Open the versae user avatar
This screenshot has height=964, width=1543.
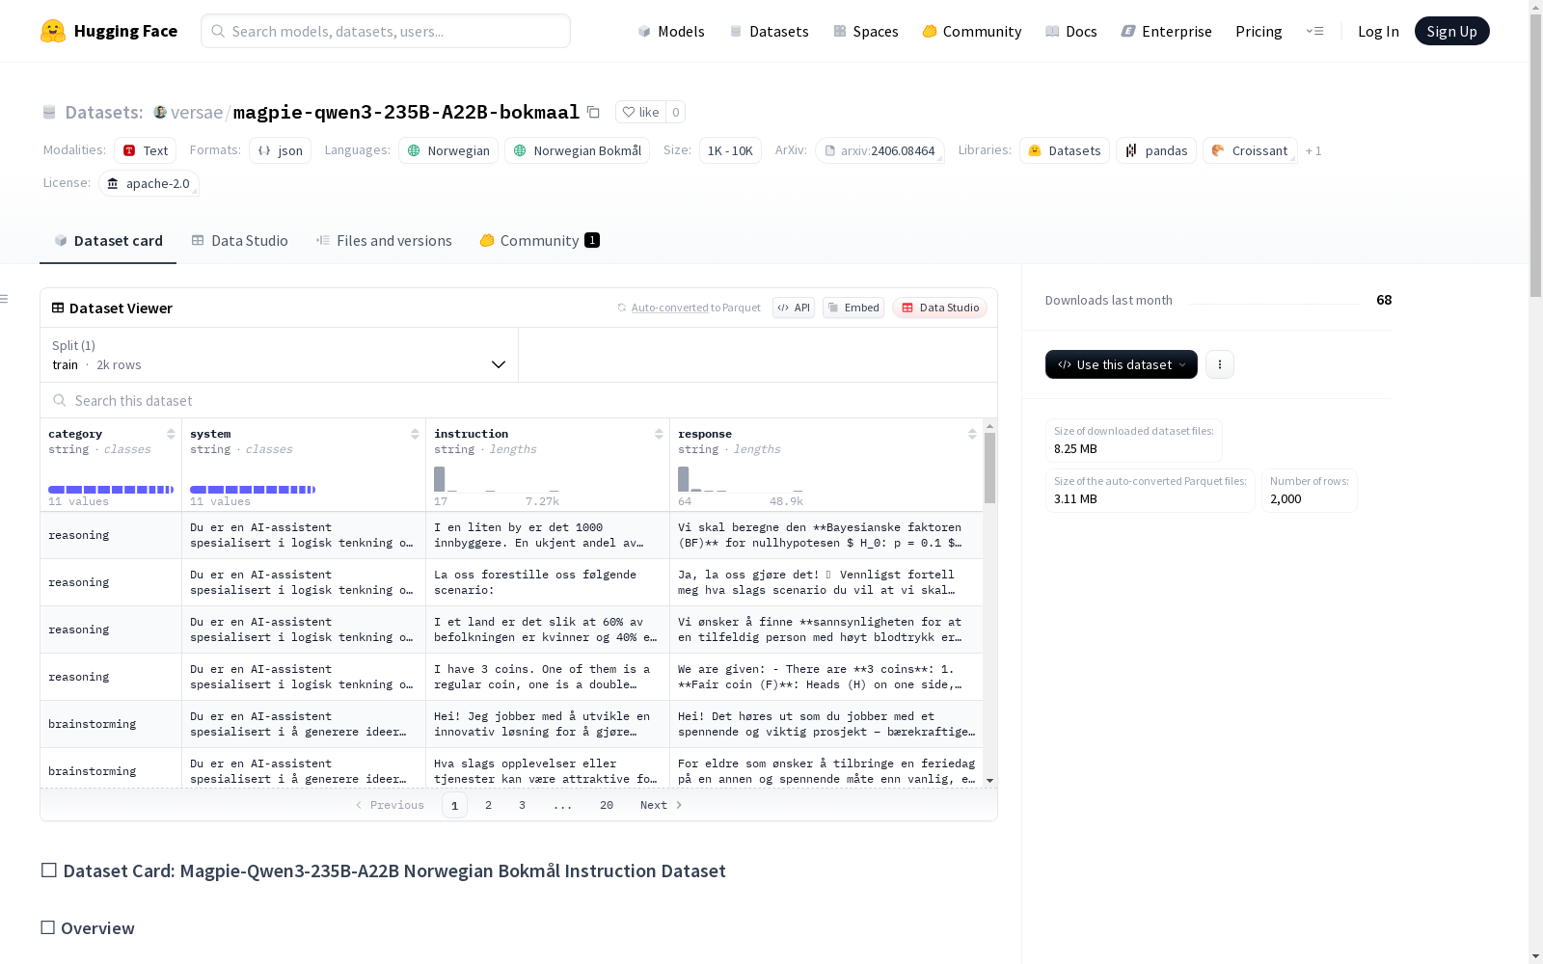pyautogui.click(x=160, y=112)
